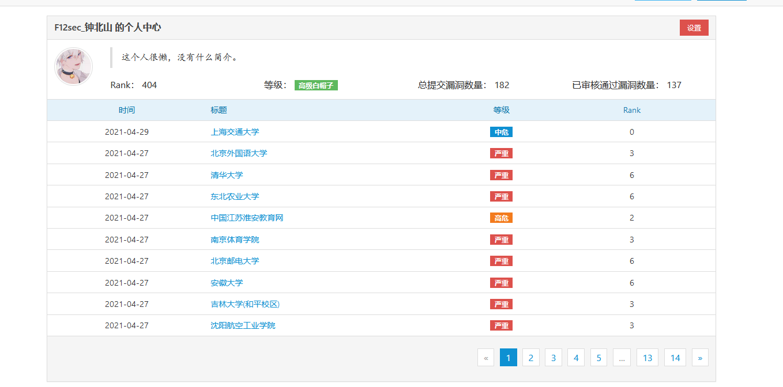Click the bio text 这个人很懒，没有什么简介。
783x387 pixels.
tap(180, 57)
